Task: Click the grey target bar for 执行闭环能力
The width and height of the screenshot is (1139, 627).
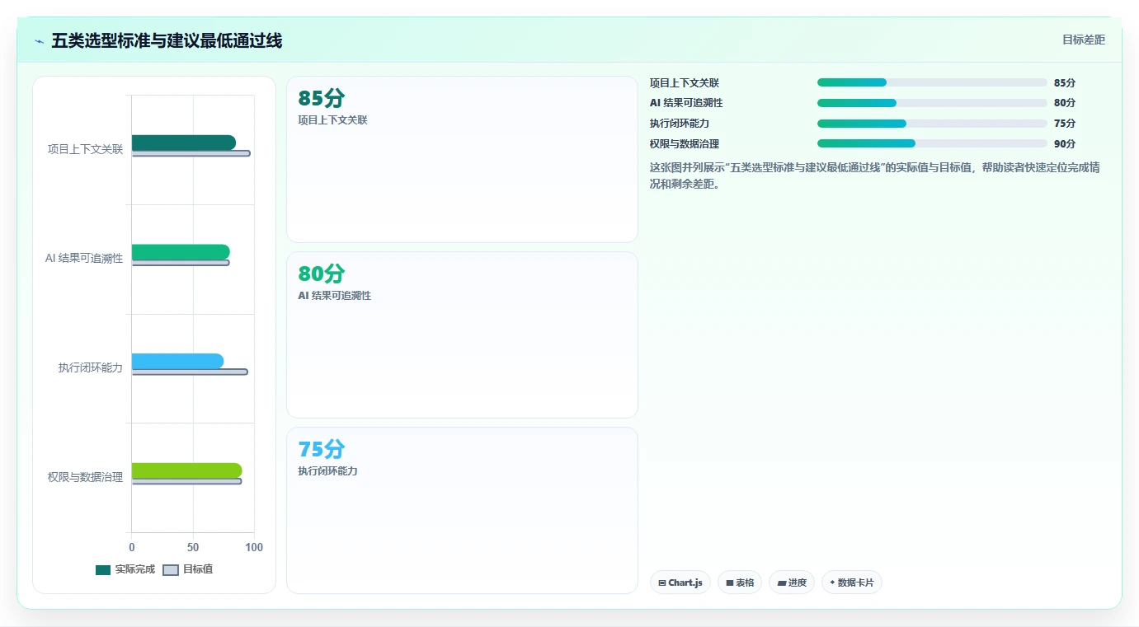Action: [190, 372]
